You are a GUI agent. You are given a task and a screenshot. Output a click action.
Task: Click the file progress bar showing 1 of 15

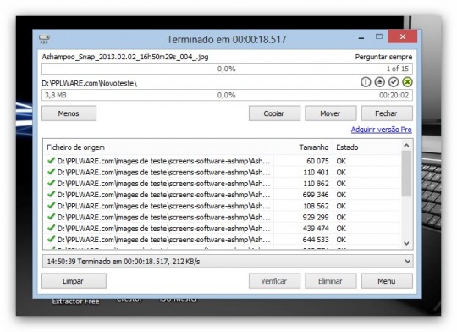click(227, 69)
